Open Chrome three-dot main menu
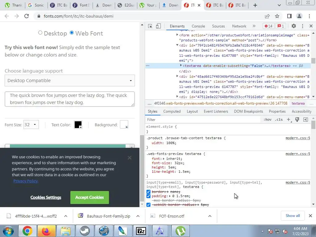Viewport: 316px width, 237px height. pos(309,16)
